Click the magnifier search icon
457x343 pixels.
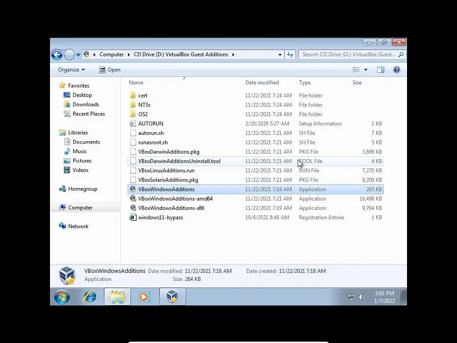pos(401,54)
